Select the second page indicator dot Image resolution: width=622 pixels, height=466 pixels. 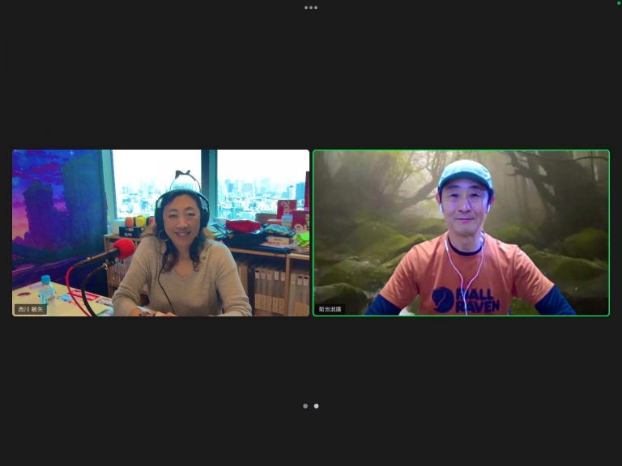(316, 406)
